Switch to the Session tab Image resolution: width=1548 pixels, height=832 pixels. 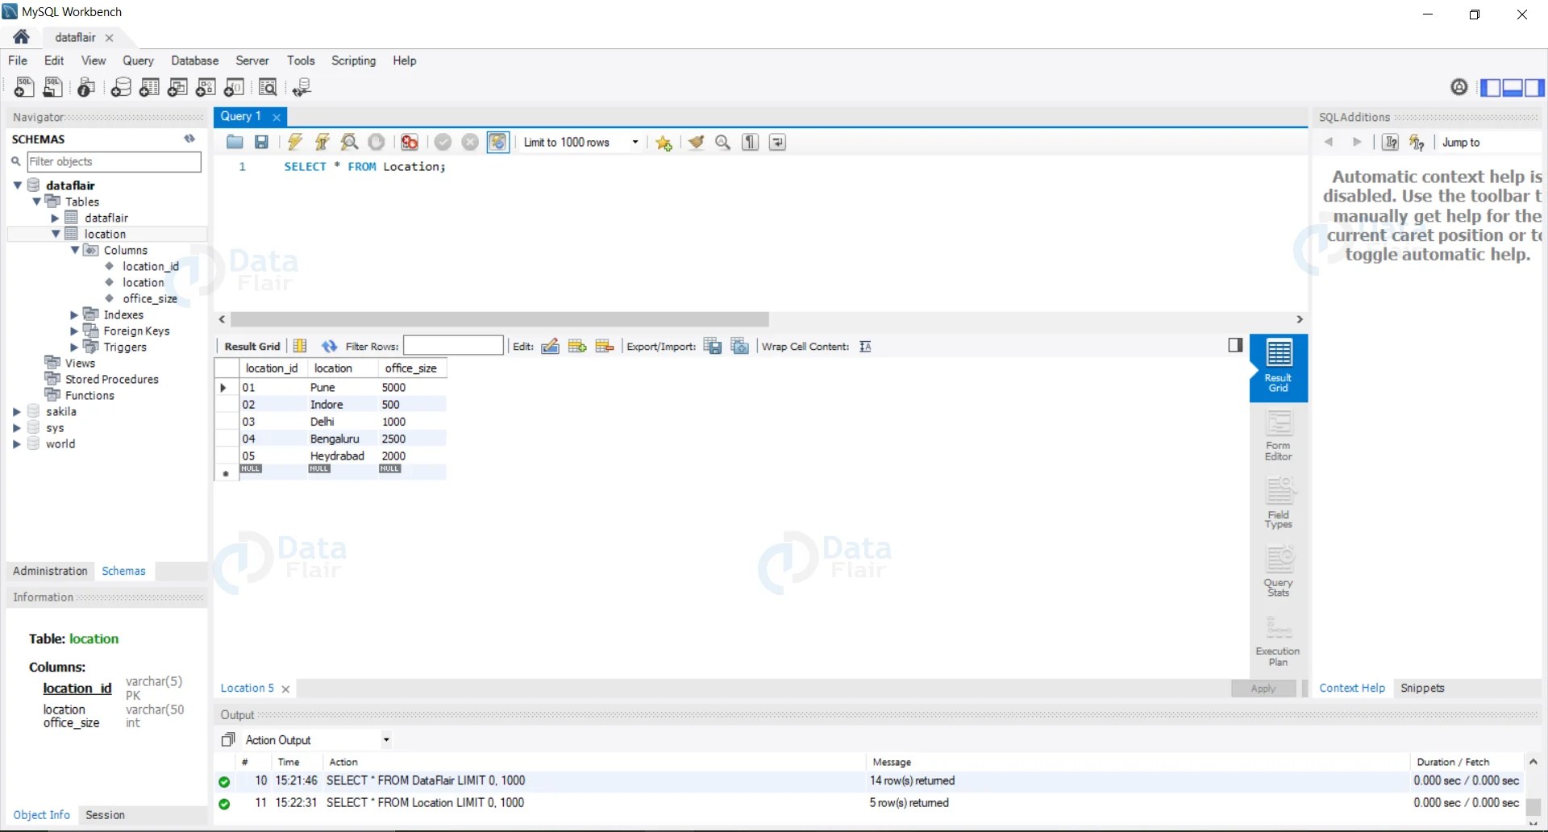click(x=105, y=815)
